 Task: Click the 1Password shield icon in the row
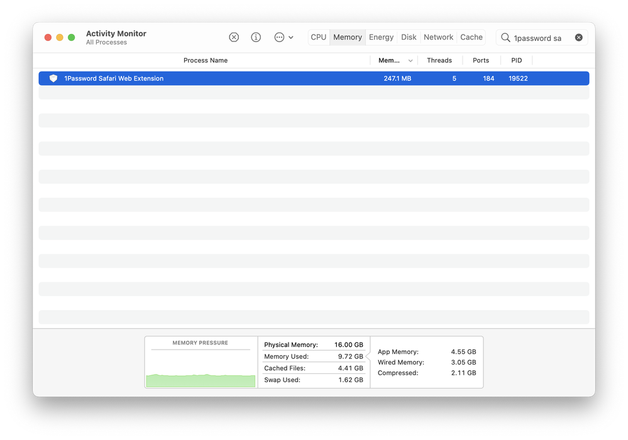pos(53,79)
